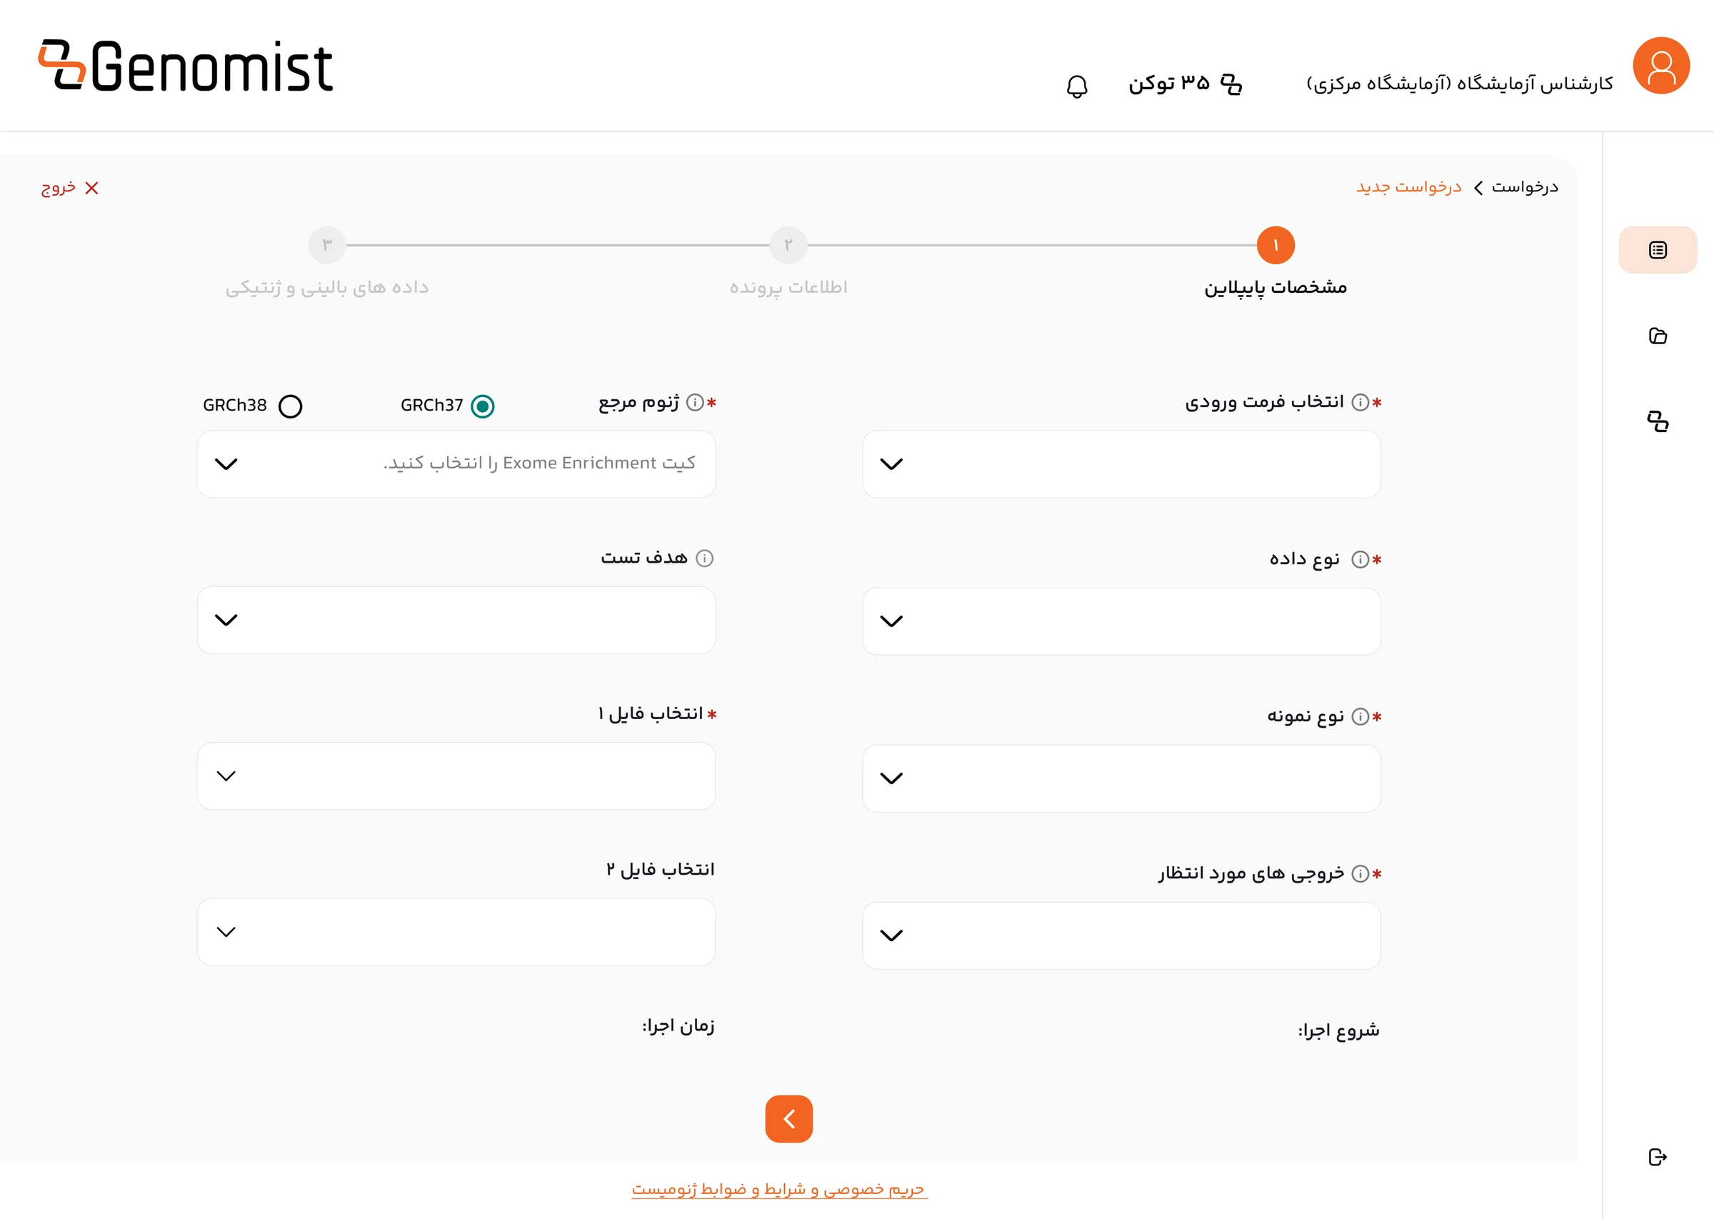Click the درخواست breadcrumb

(x=1525, y=187)
